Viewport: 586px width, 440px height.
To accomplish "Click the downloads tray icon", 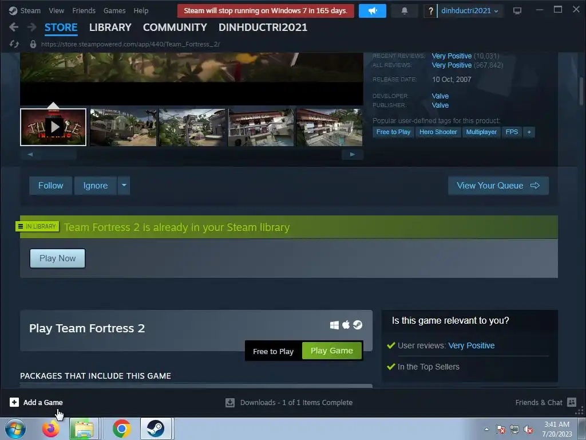I will [230, 403].
